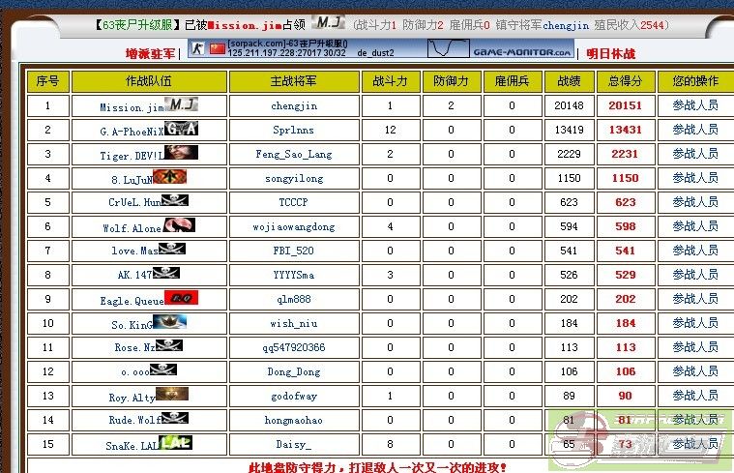The height and width of the screenshot is (473, 734).
Task: Click the team badge next to Tiger.DEV!L
Action: point(181,153)
